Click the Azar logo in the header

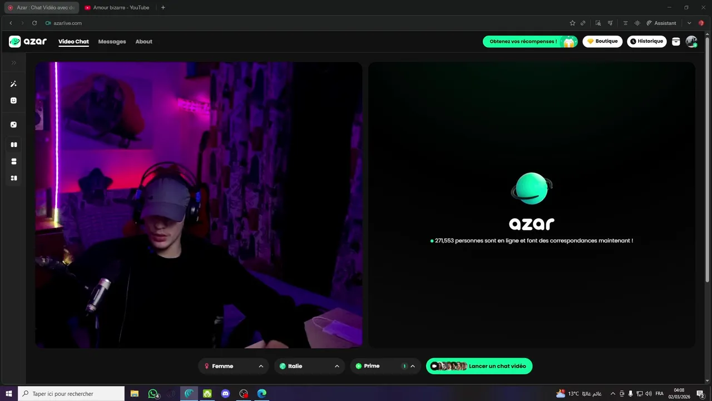(x=28, y=41)
